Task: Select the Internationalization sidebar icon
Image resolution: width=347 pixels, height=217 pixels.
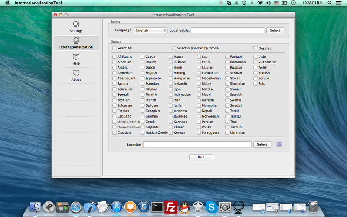Action: [x=76, y=41]
